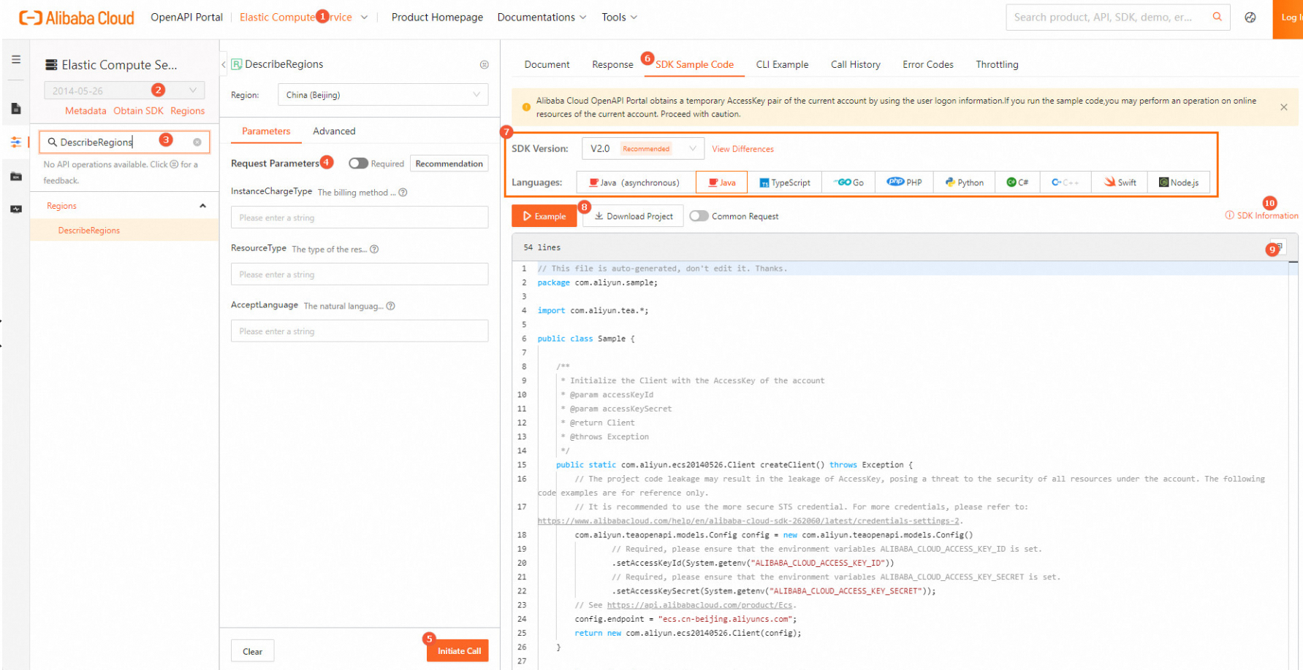
Task: Show help for AcceptLanguage parameter
Action: [x=390, y=307]
